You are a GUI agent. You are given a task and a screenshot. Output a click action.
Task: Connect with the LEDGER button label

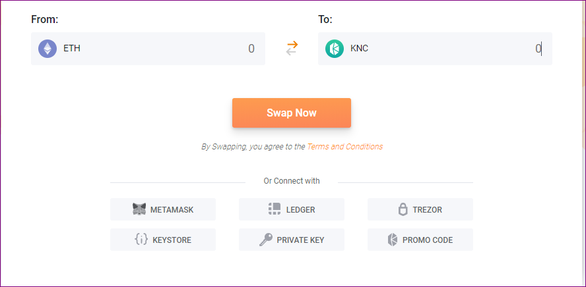point(300,210)
